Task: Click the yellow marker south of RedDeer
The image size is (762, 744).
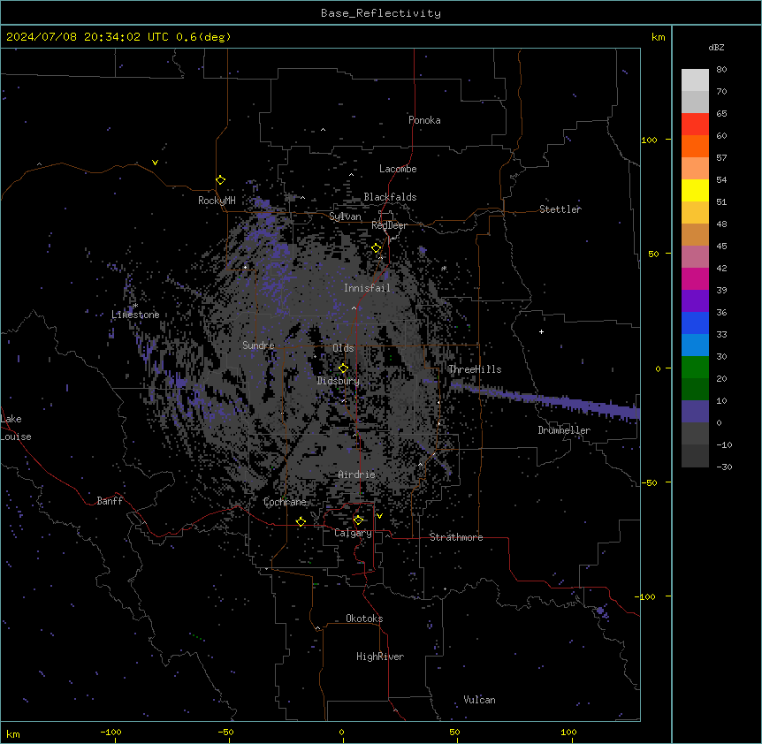Action: pos(377,248)
